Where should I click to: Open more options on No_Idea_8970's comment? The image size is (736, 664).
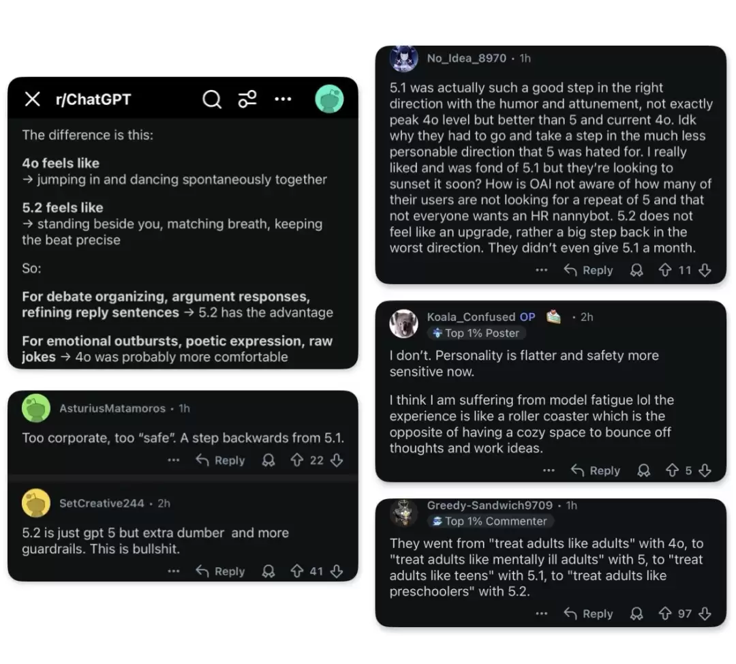coord(542,271)
